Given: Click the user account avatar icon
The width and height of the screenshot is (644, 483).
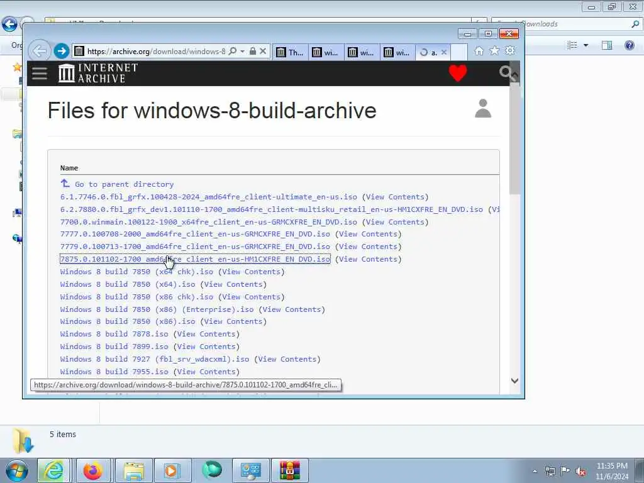Looking at the screenshot, I should click(483, 108).
